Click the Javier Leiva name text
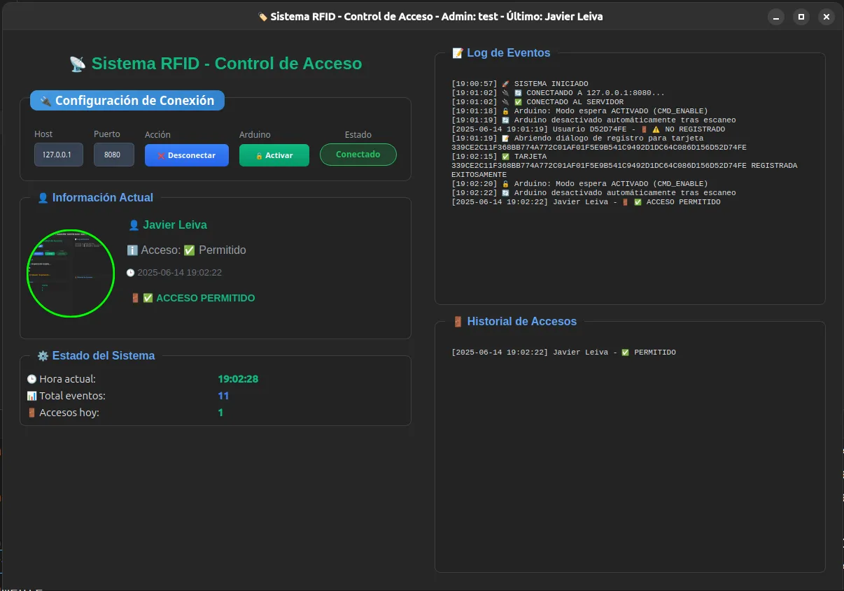Screen dimensions: 844x591 [x=175, y=225]
